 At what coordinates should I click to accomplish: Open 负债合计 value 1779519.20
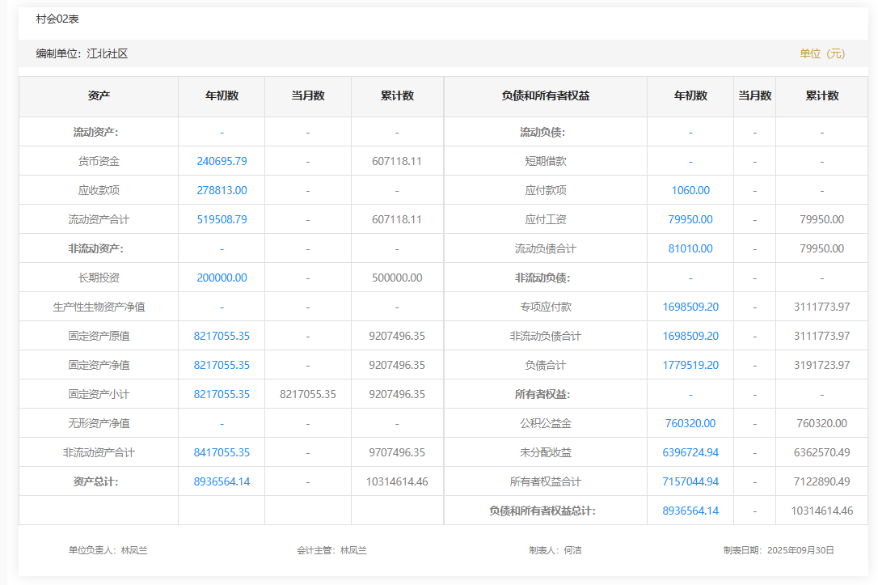point(690,365)
